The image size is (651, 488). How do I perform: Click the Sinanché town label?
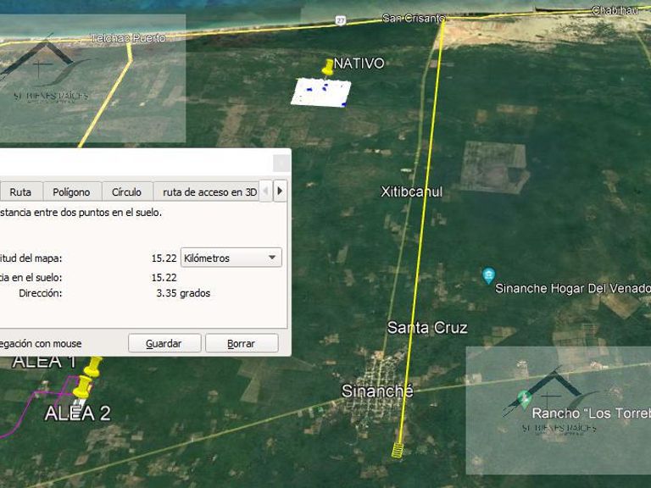click(377, 391)
